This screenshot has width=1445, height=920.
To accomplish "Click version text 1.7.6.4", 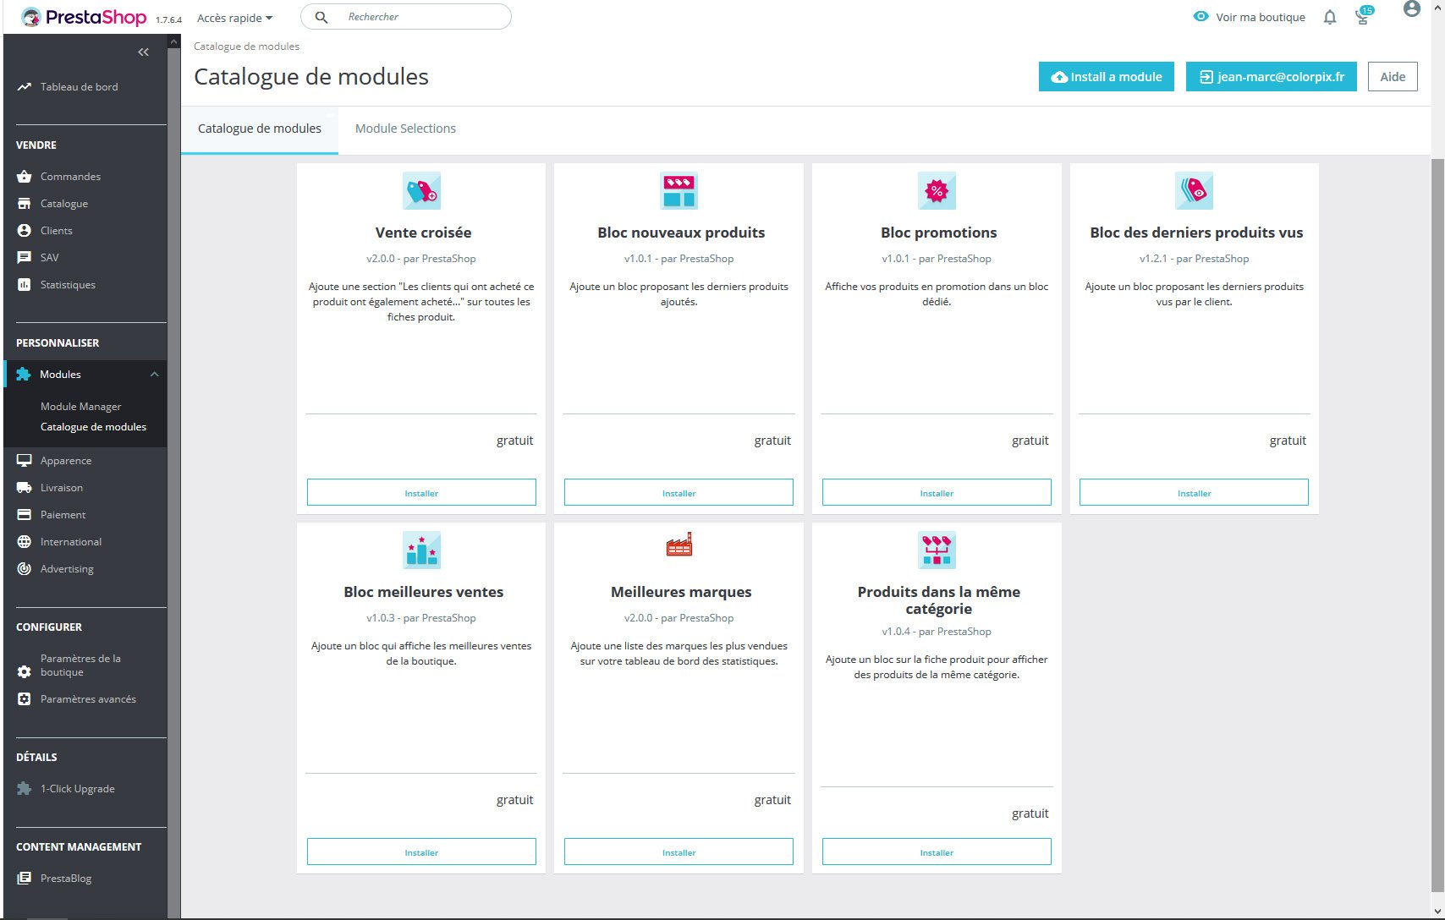I will (168, 20).
